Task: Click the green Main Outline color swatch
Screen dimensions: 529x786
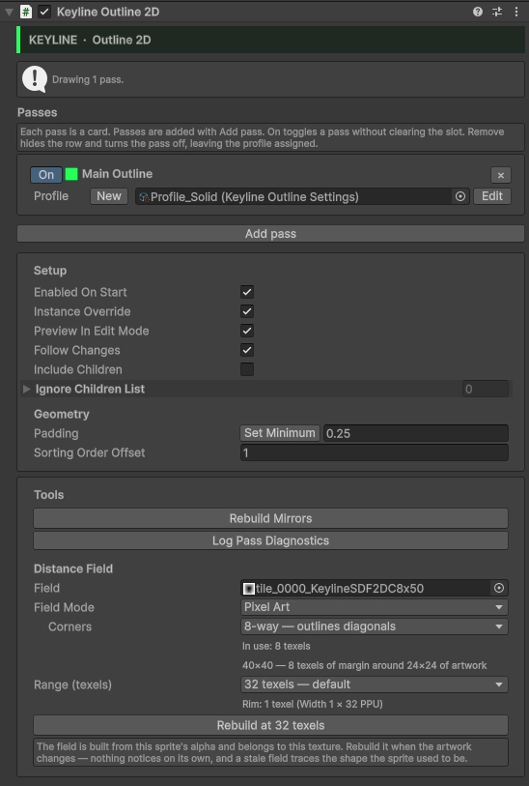Action: [71, 174]
